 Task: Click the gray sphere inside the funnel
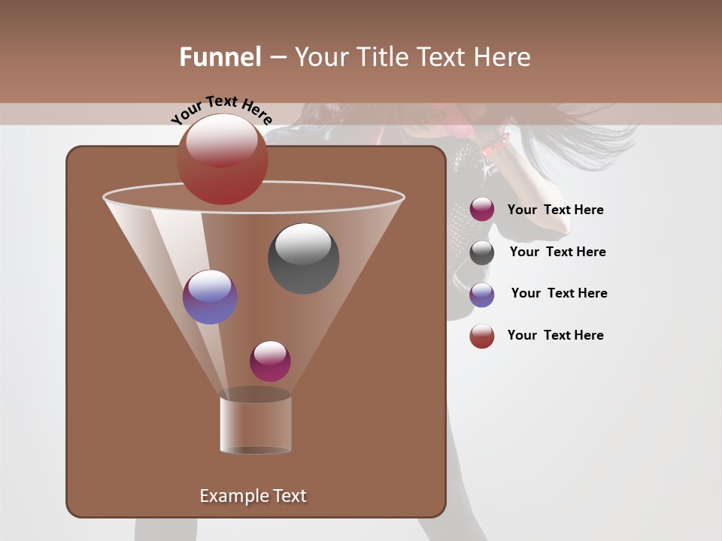[303, 258]
